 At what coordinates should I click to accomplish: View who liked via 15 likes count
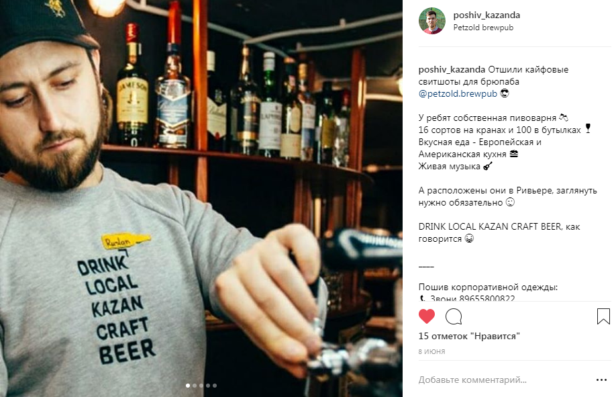pos(469,336)
